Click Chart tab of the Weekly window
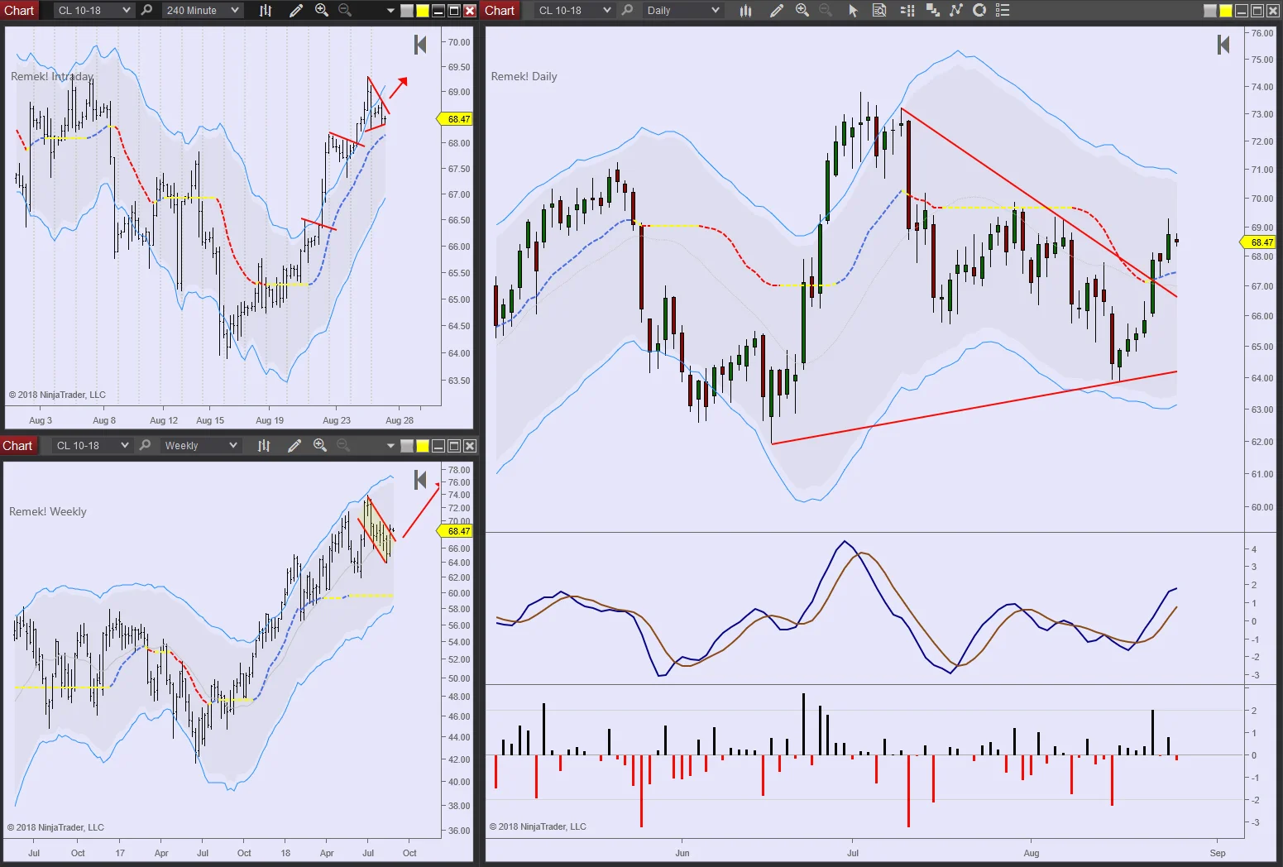Viewport: 1283px width, 867px height. tap(17, 446)
